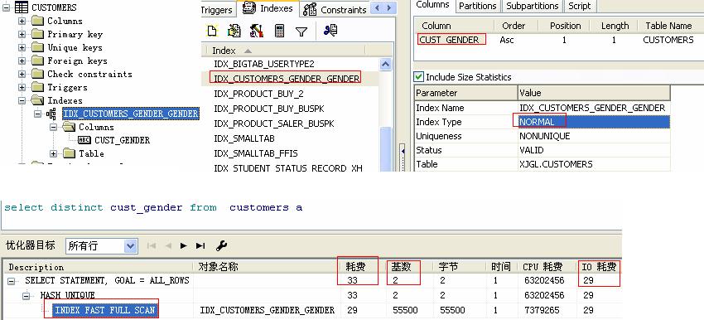The height and width of the screenshot is (320, 704).
Task: Click the index node icon for IDX_CUSTOMERS_GENDER_GENDER
Action: click(51, 114)
